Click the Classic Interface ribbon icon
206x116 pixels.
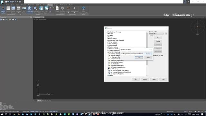click(3, 10)
